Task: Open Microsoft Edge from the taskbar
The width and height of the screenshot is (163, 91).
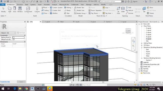Action: (x=15, y=89)
